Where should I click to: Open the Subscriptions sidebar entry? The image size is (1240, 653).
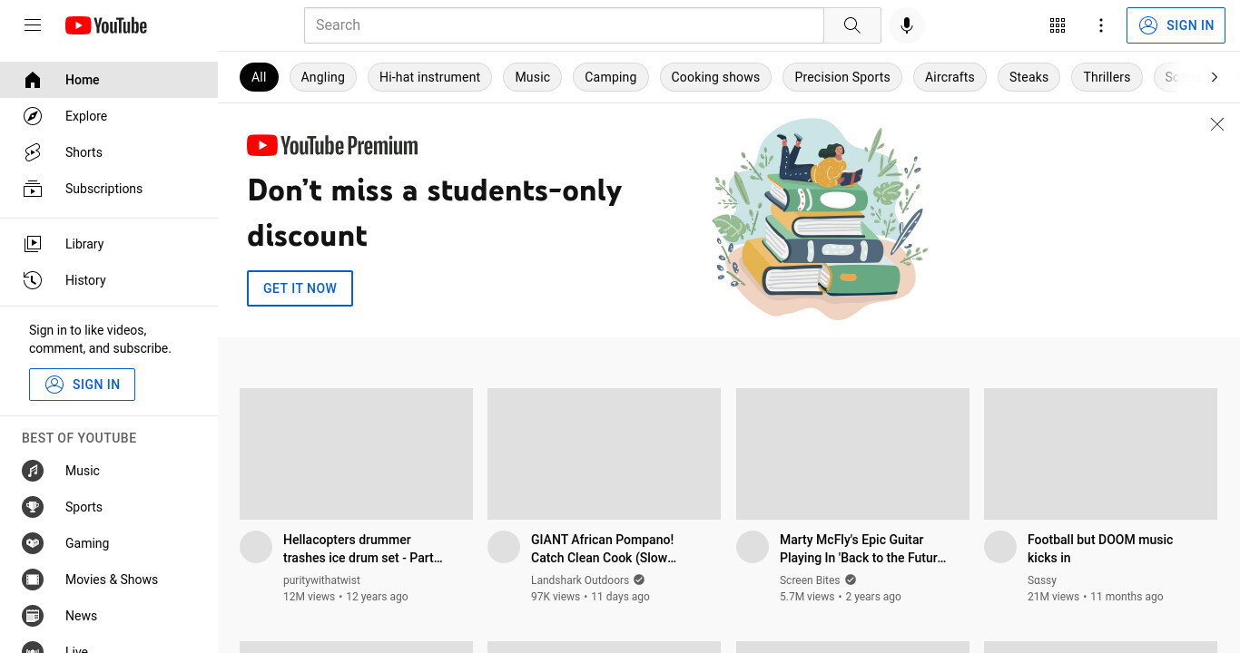pyautogui.click(x=109, y=189)
